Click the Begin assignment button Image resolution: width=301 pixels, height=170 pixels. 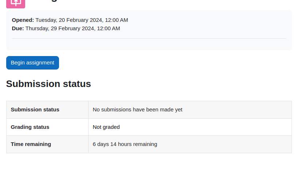tap(32, 63)
